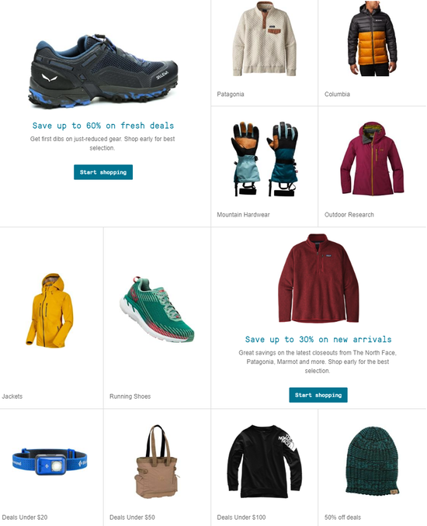Screen dimensions: 427x526
Task: Select the Mountain Hardwear label
Action: click(243, 215)
